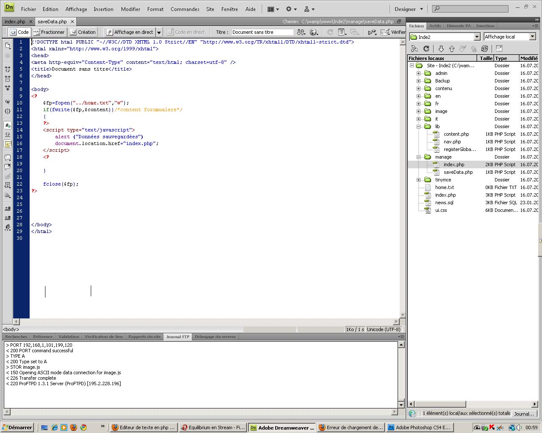Click Outdent Code icon in coding toolbar
The image size is (542, 433).
click(x=8, y=218)
